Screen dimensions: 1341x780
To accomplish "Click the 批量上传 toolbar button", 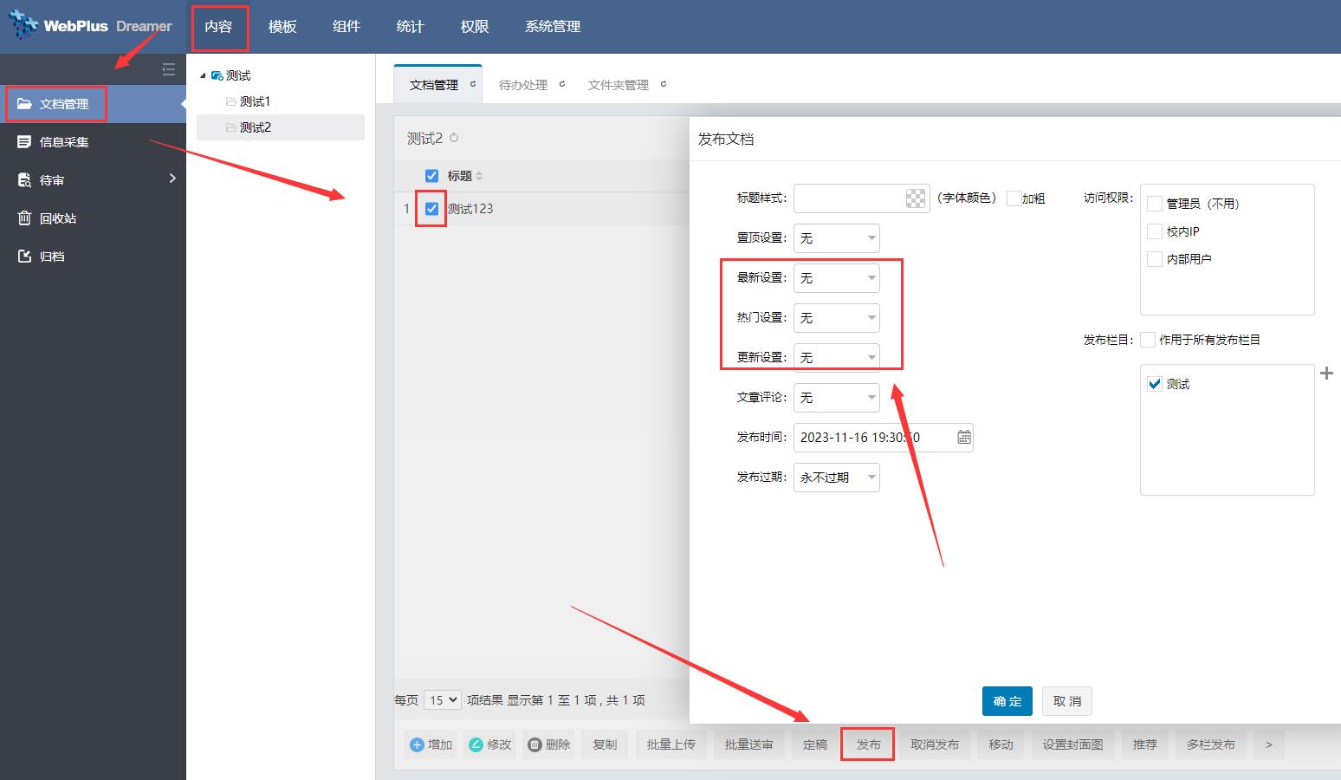I will (x=671, y=744).
